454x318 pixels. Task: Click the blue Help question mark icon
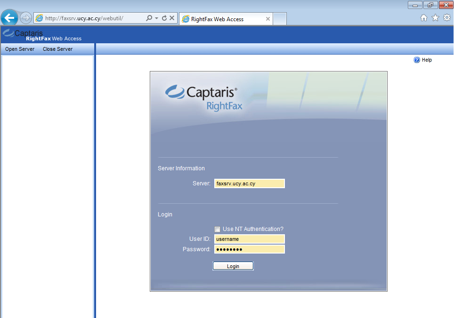(x=417, y=60)
